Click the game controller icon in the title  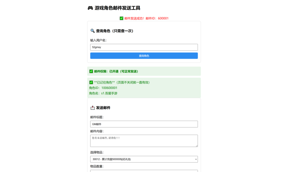click(90, 8)
